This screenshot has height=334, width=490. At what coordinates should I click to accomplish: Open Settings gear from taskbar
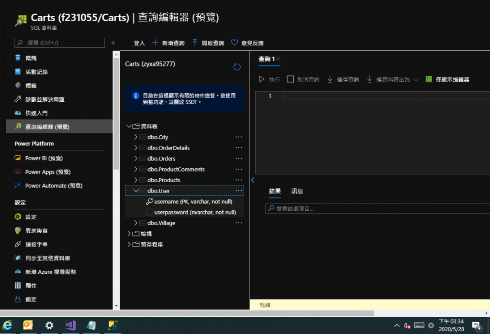49,325
